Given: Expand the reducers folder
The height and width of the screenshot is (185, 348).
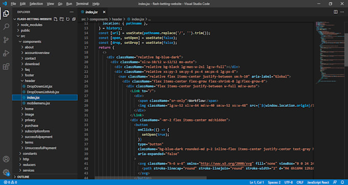Looking at the screenshot, I should tap(29, 165).
